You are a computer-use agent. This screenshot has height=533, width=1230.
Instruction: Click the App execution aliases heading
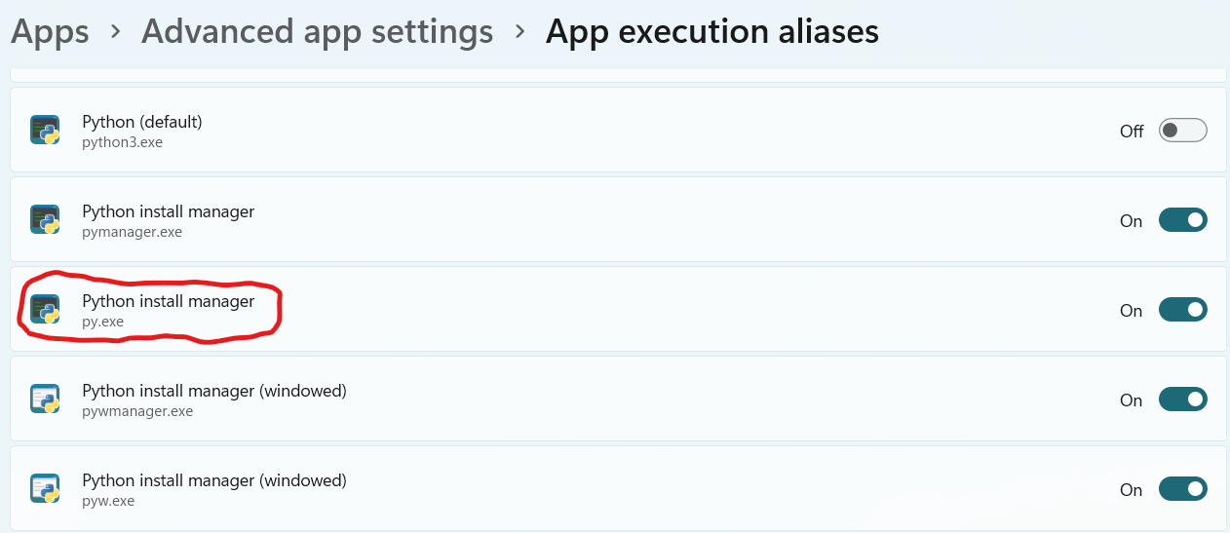[711, 32]
